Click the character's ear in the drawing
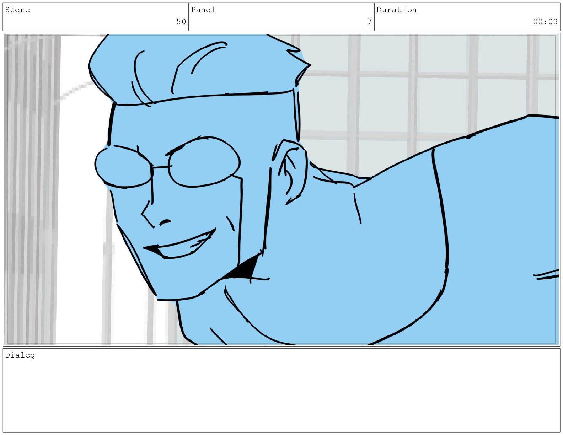563x435 pixels. point(293,171)
